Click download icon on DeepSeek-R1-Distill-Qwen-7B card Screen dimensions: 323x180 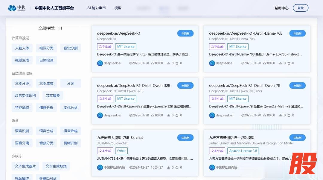281,116
